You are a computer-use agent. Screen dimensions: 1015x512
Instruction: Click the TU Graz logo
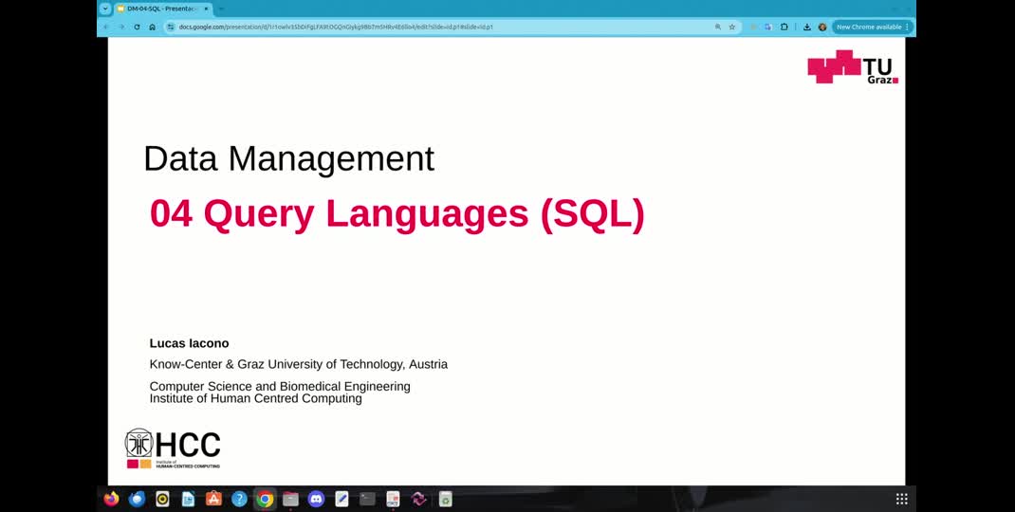pyautogui.click(x=853, y=66)
